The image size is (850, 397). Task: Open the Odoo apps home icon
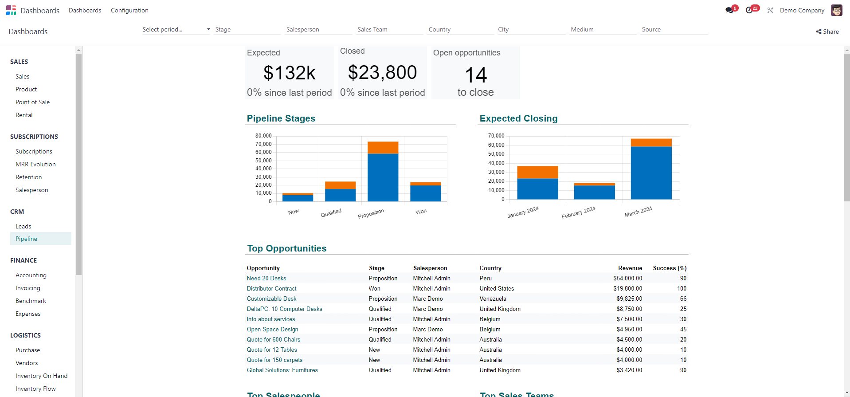click(11, 10)
